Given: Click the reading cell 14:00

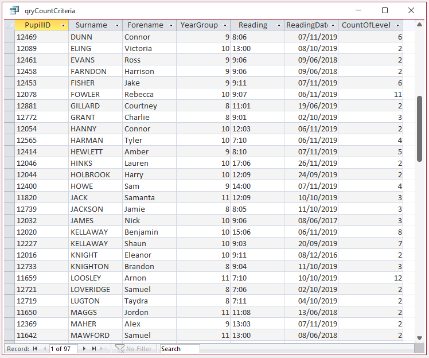Looking at the screenshot, I should (x=257, y=186).
